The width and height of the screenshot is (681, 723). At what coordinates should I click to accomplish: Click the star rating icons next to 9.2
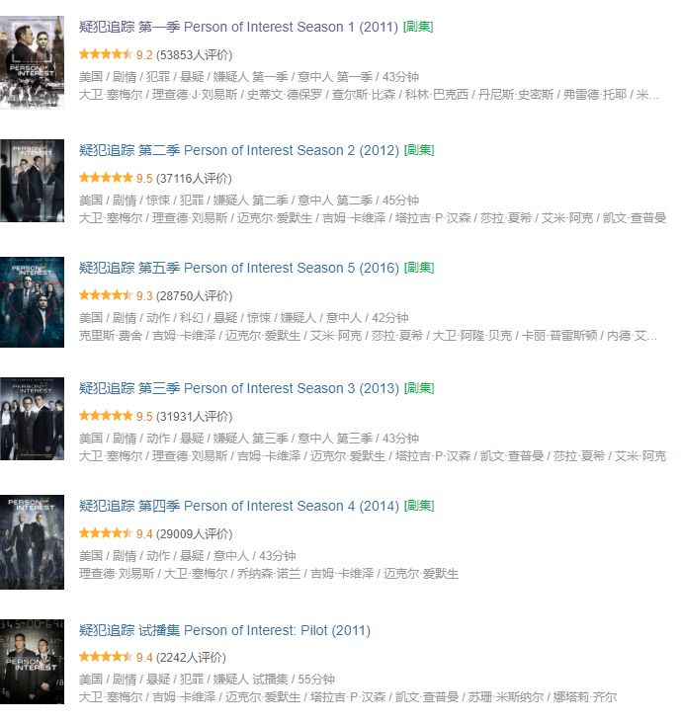point(106,54)
